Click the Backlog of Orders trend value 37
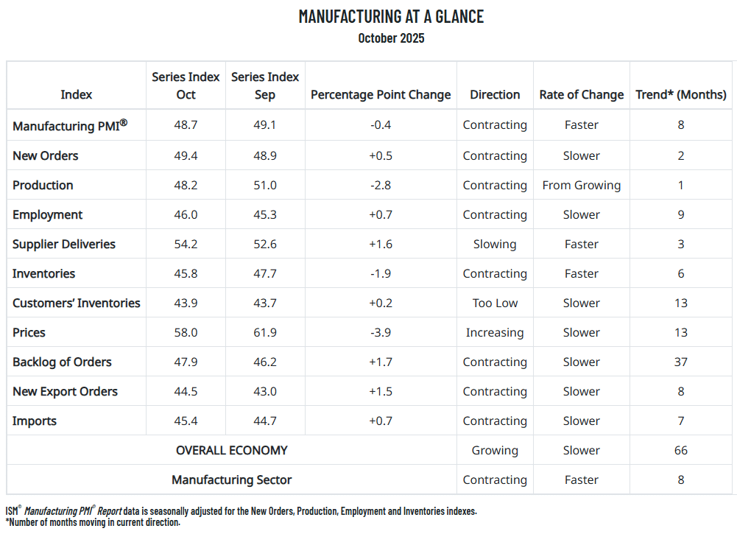This screenshot has width=737, height=534. coord(681,362)
